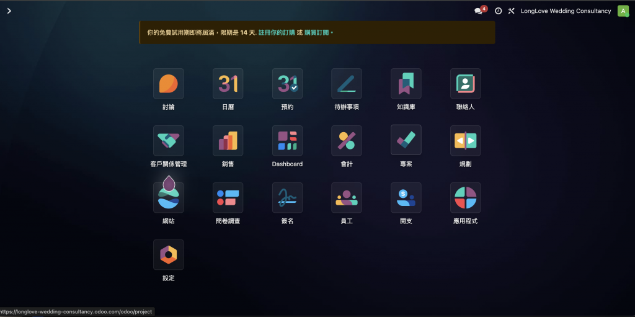Launch the 預約 appointments app
This screenshot has height=317, width=635.
point(288,84)
